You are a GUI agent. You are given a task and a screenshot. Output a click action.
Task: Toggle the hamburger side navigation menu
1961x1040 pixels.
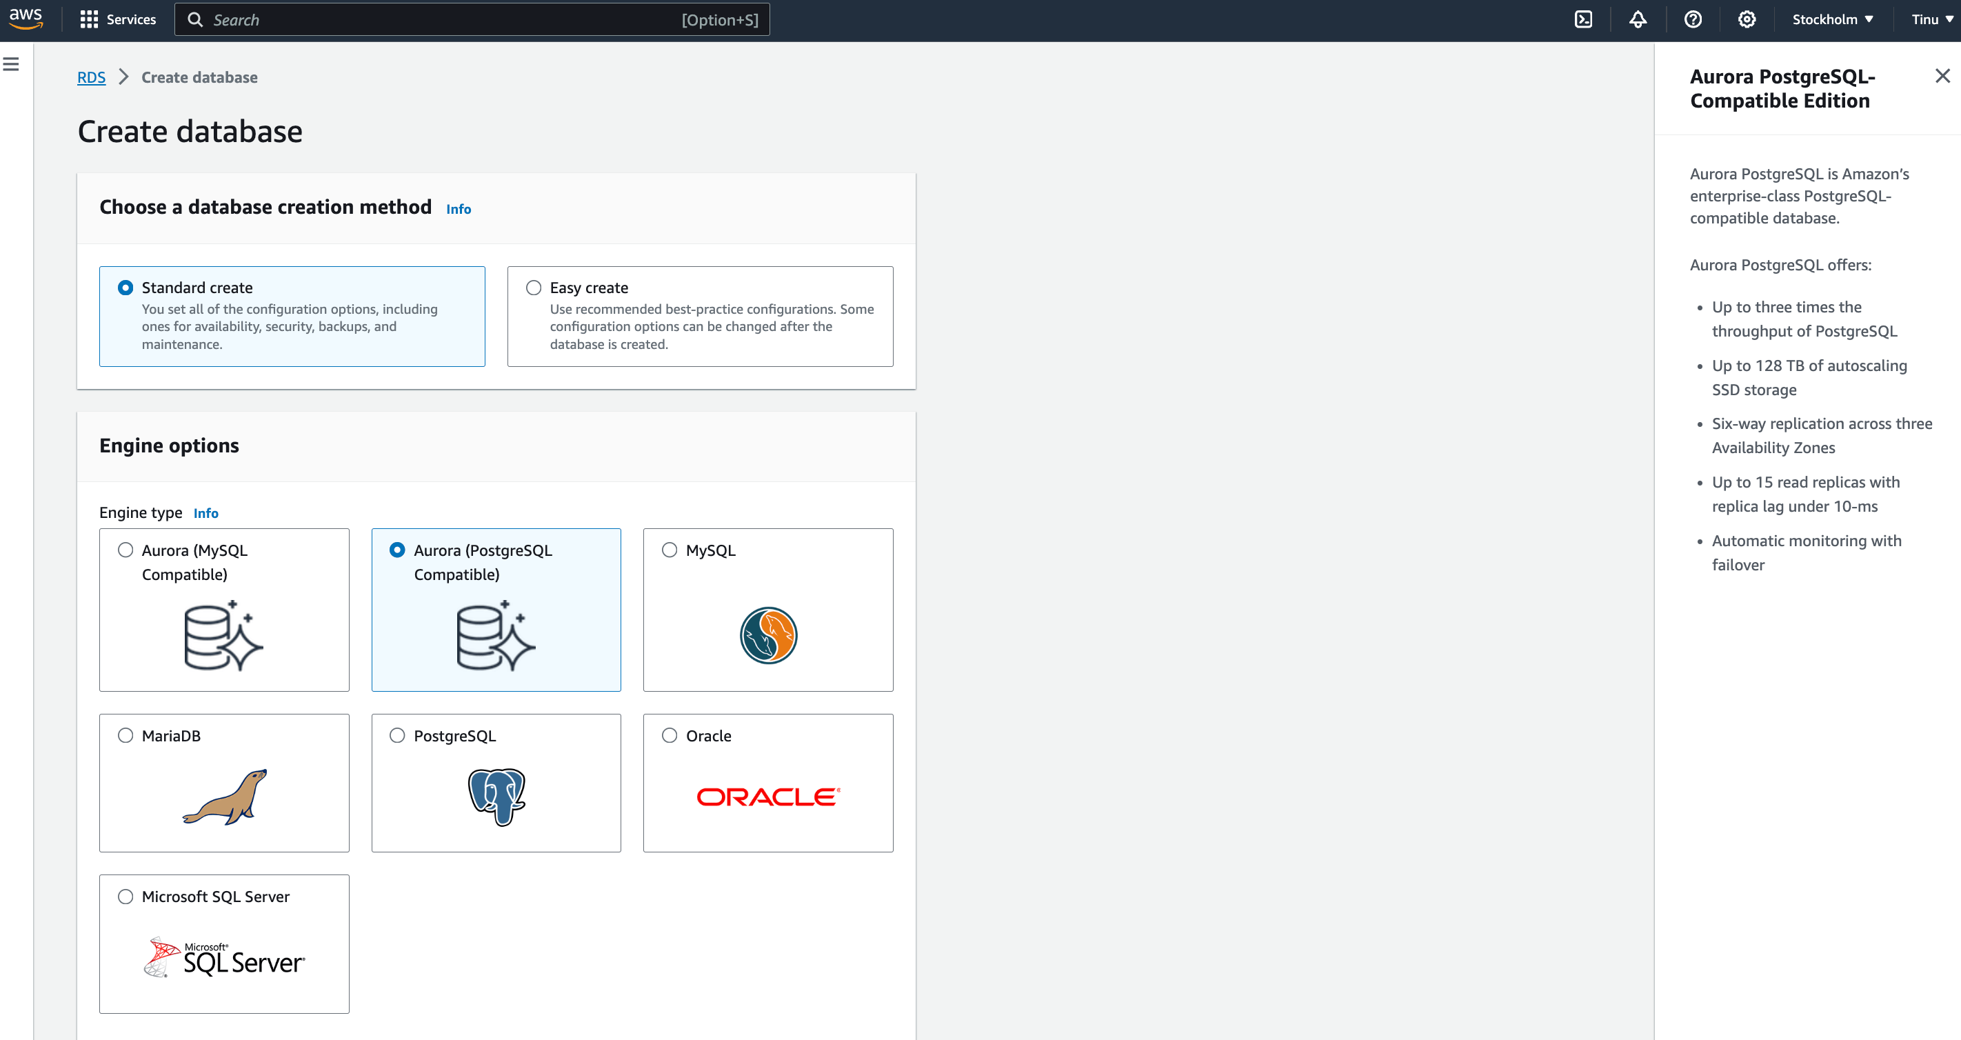pos(12,65)
